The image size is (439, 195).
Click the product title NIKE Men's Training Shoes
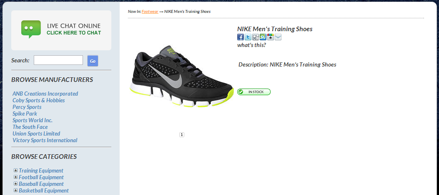coord(275,29)
